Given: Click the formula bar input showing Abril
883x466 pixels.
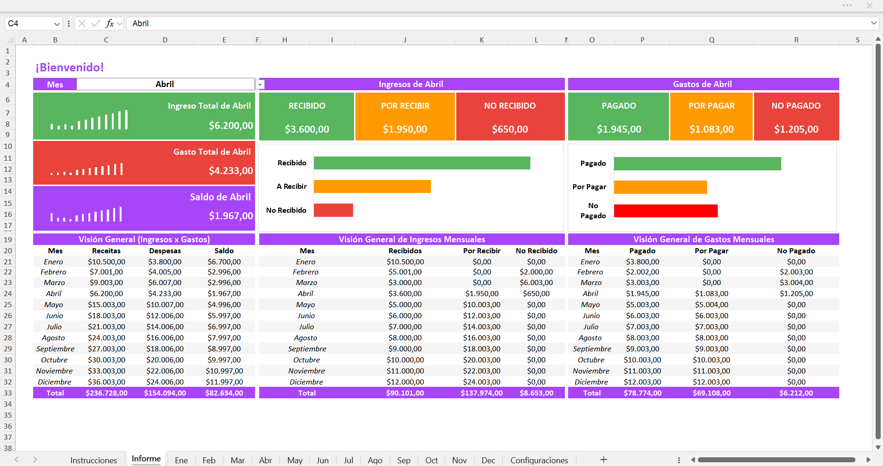Looking at the screenshot, I should [x=496, y=23].
